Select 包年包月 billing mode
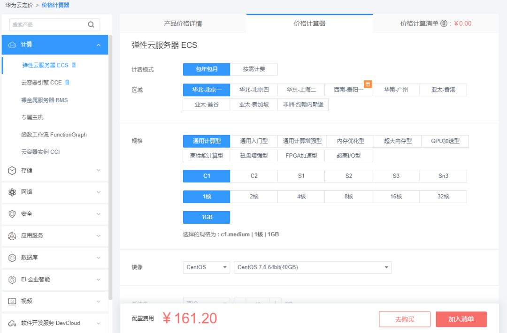Image resolution: width=507 pixels, height=333 pixels. 207,69
